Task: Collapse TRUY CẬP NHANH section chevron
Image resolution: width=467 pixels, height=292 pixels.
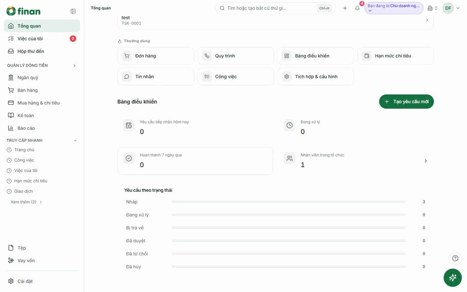Action: 75,140
